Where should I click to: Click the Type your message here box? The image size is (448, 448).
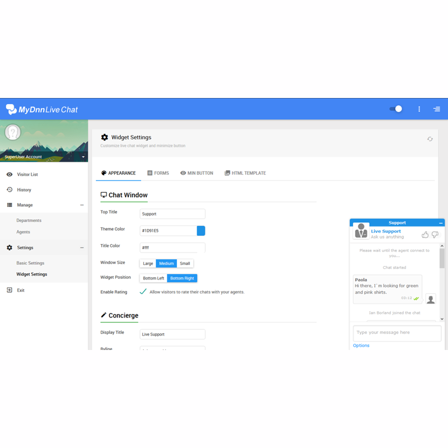(397, 333)
